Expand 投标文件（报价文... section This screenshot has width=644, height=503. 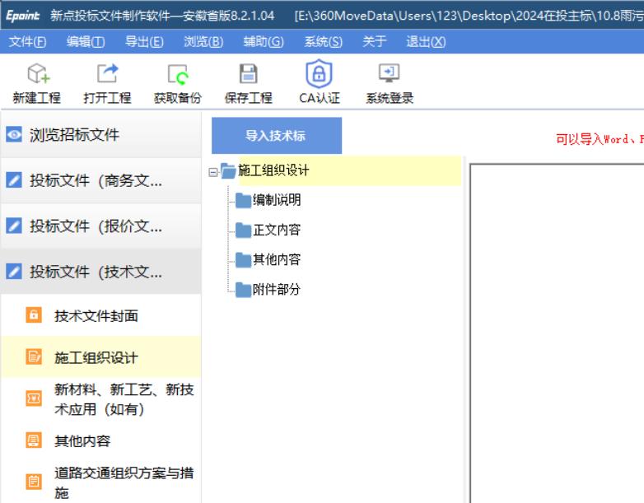pos(101,226)
